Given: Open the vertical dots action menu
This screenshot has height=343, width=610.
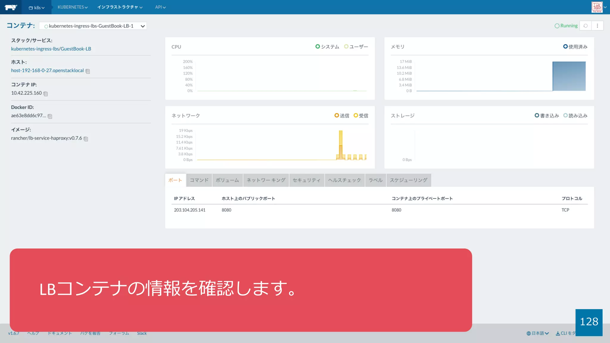Looking at the screenshot, I should [597, 26].
